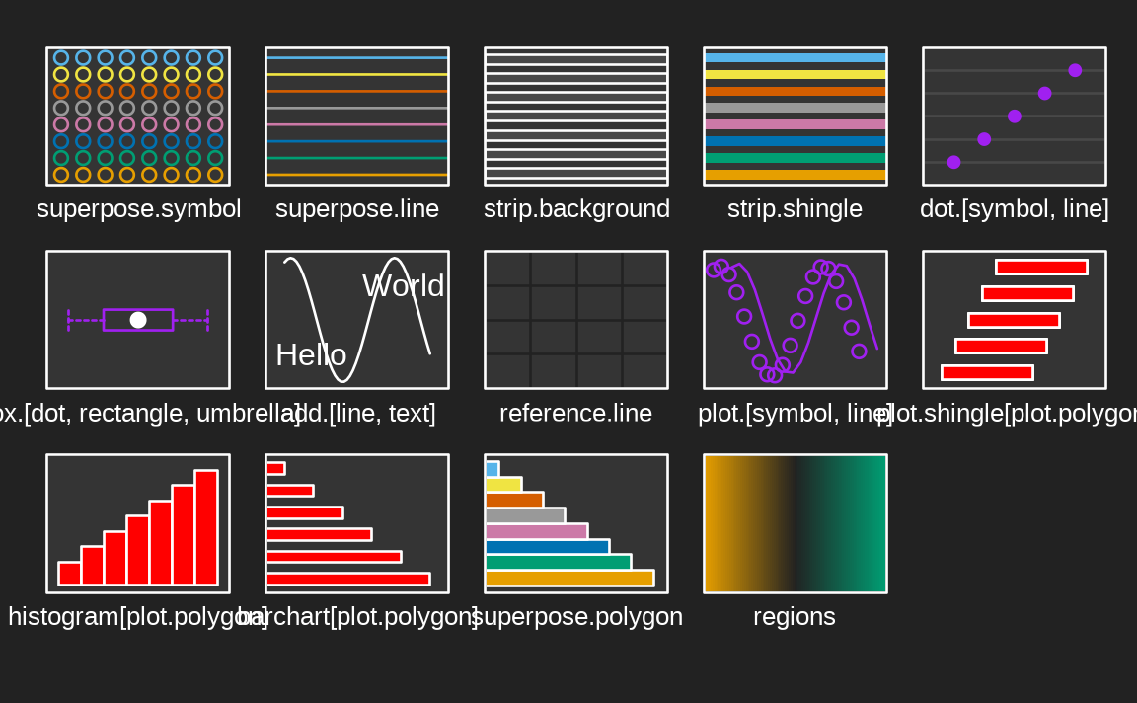Select the plot.[symbol, line] purple curve preview
Viewport: 1137px width, 703px height.
(796, 320)
